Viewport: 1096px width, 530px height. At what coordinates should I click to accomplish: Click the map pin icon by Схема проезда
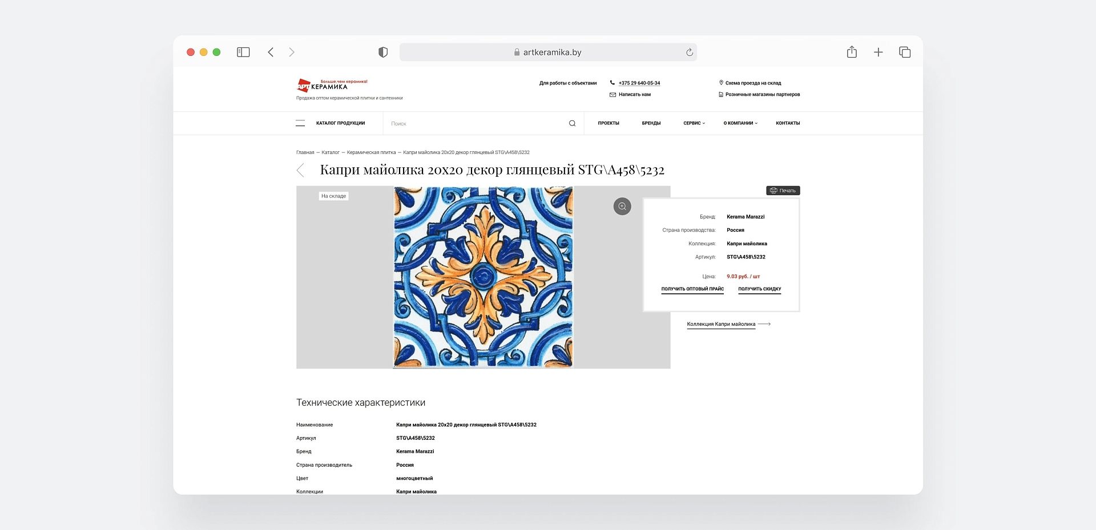pyautogui.click(x=721, y=83)
